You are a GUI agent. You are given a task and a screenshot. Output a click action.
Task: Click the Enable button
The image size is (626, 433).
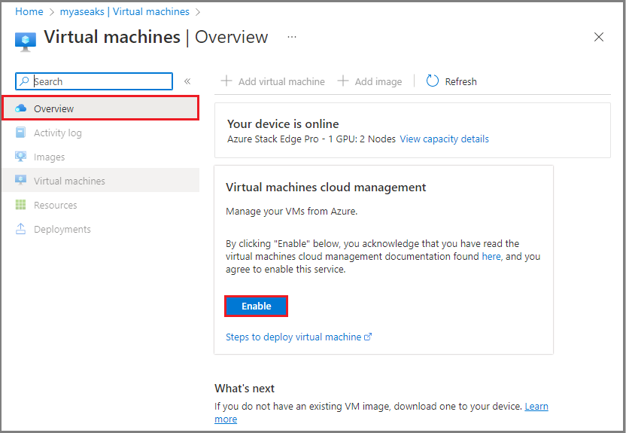click(257, 306)
